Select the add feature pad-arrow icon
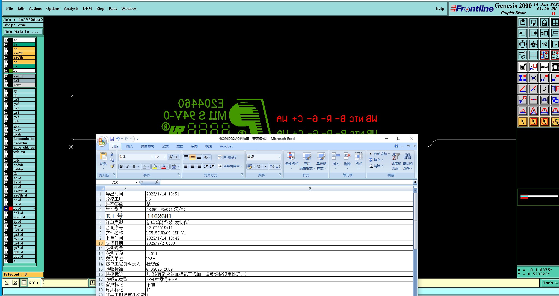Screen dimensions: 559x296 tap(523, 67)
